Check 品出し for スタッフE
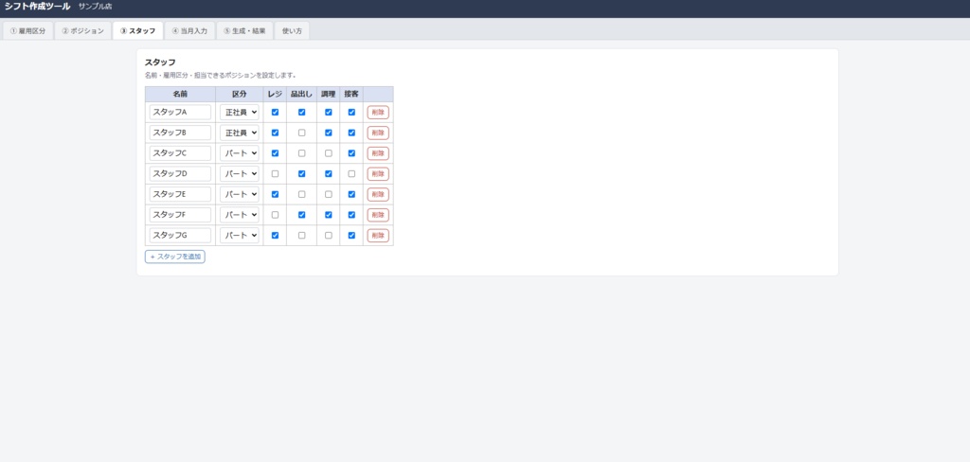 tap(302, 194)
